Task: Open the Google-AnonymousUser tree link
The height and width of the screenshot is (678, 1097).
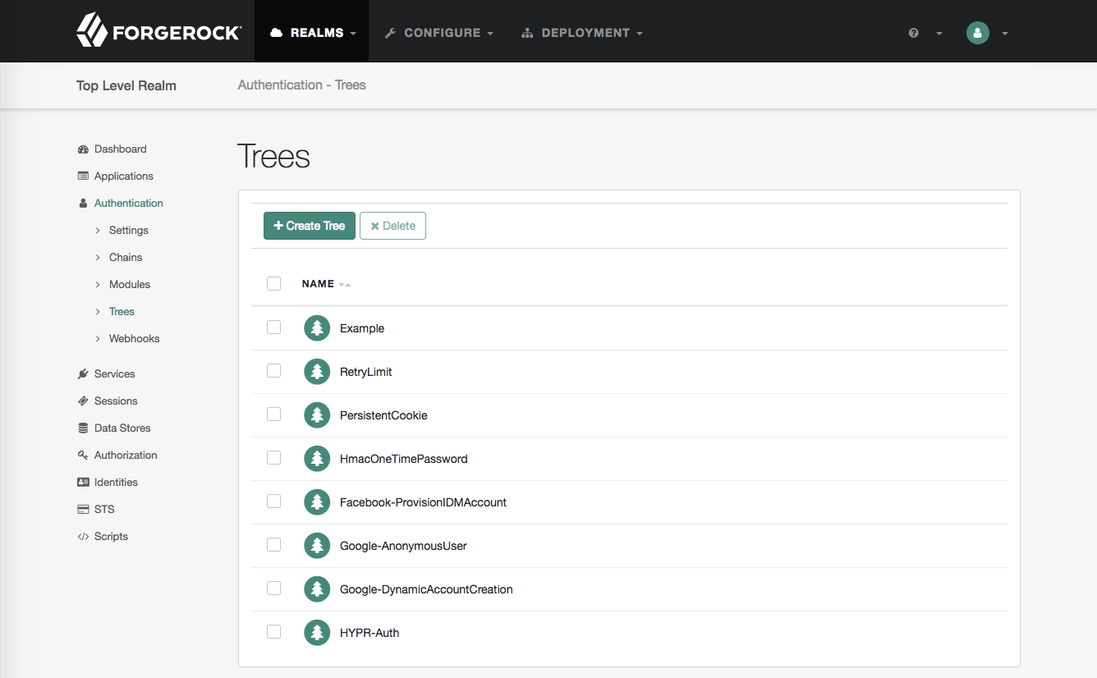Action: point(403,546)
